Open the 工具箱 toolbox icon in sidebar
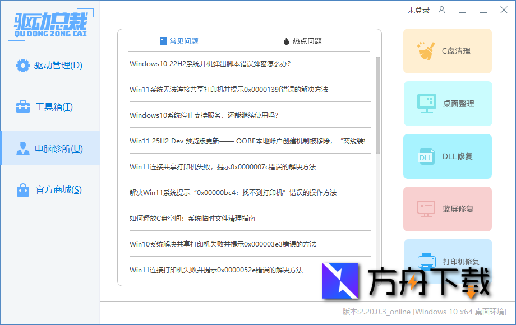This screenshot has height=325, width=516. [22, 106]
